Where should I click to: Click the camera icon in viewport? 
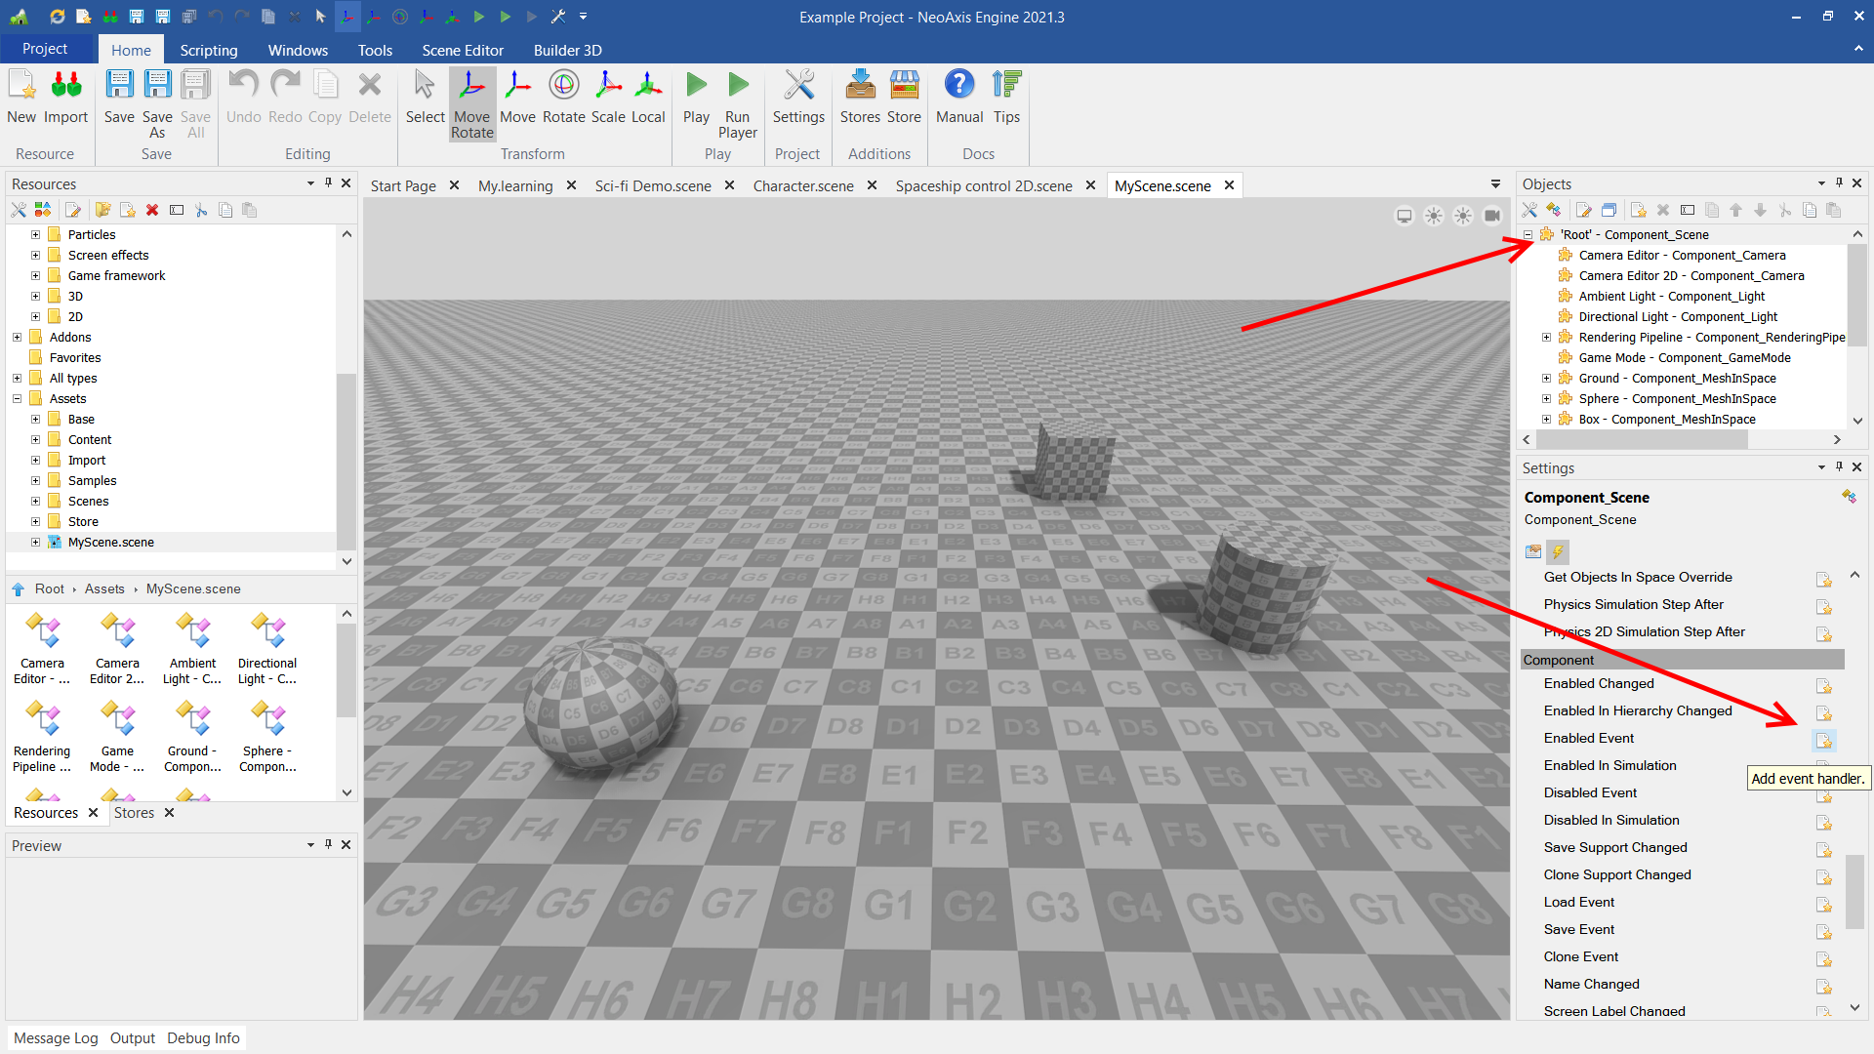point(1492,216)
